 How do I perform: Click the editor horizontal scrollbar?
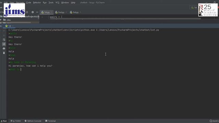point(126,18)
